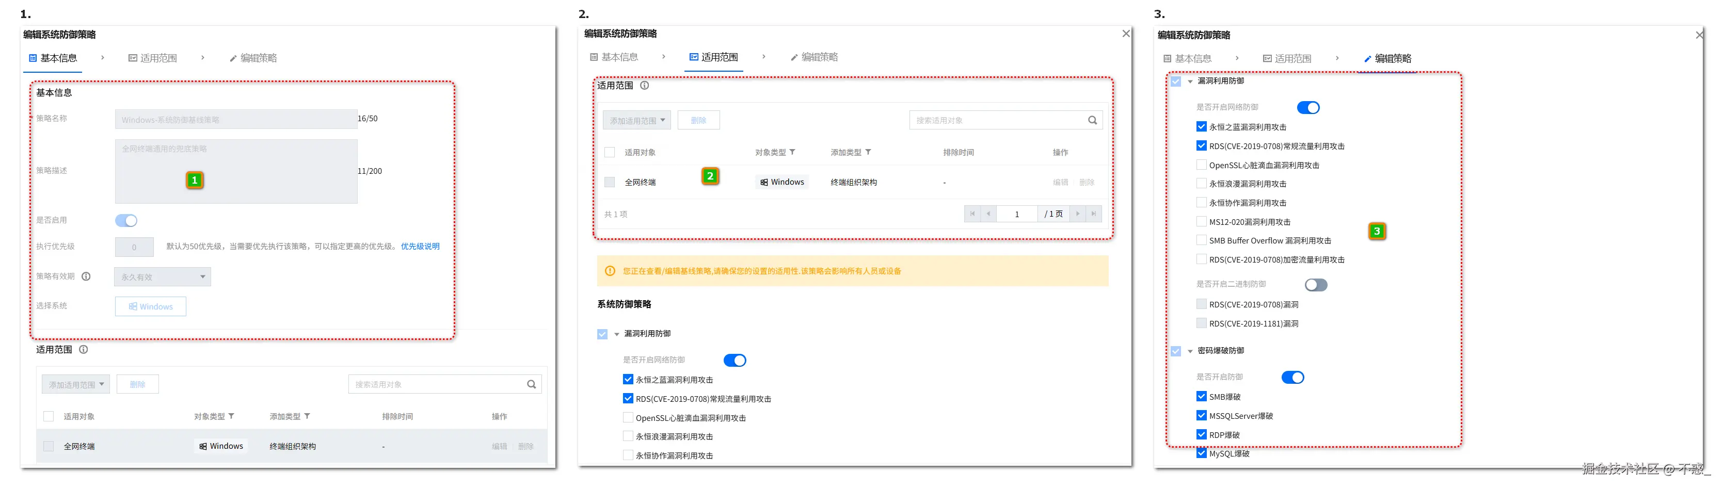
Task: Click 删除 on 全网终端 row in dialog 2
Action: point(1087,182)
